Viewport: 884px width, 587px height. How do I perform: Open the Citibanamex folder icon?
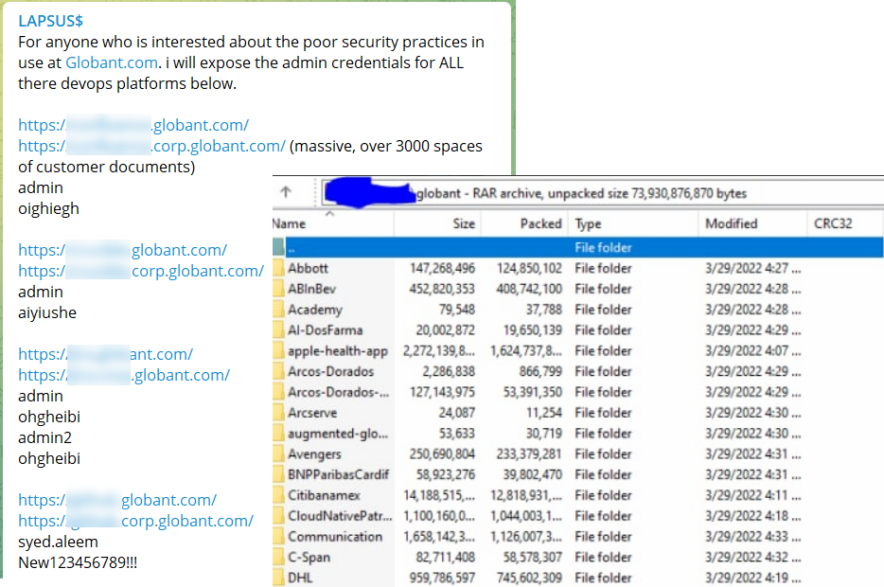pos(278,495)
